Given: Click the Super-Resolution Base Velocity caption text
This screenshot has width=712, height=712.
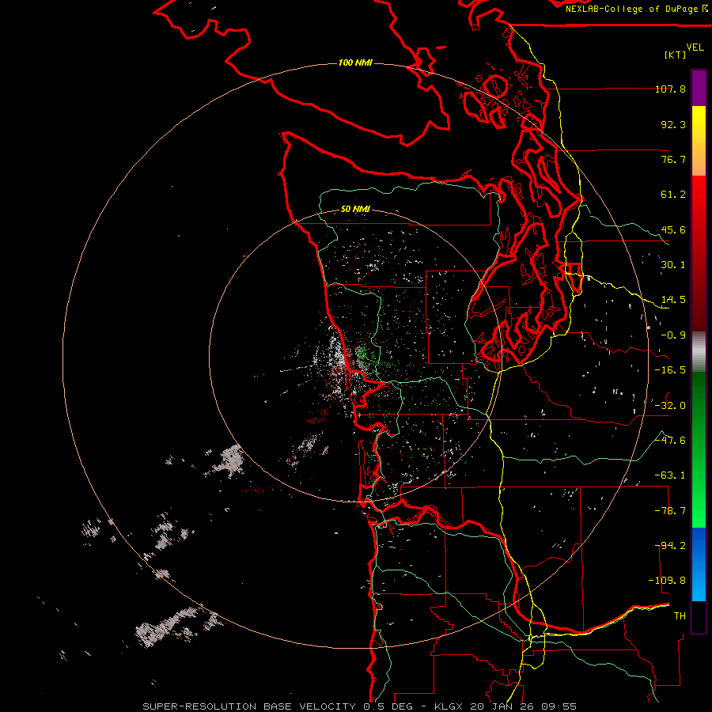Looking at the screenshot, I should coord(359,706).
